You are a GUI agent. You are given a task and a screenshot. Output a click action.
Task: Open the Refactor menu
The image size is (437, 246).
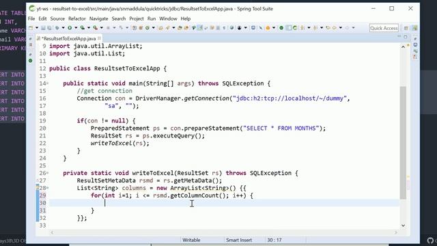(77, 18)
